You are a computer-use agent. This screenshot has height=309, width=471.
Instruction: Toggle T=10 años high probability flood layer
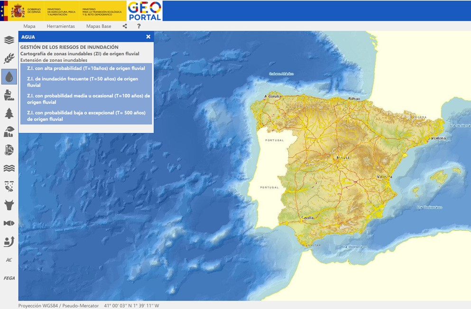(86, 68)
